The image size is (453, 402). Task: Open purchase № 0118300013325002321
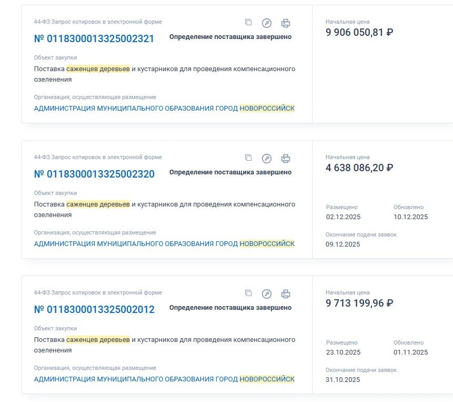tap(94, 39)
